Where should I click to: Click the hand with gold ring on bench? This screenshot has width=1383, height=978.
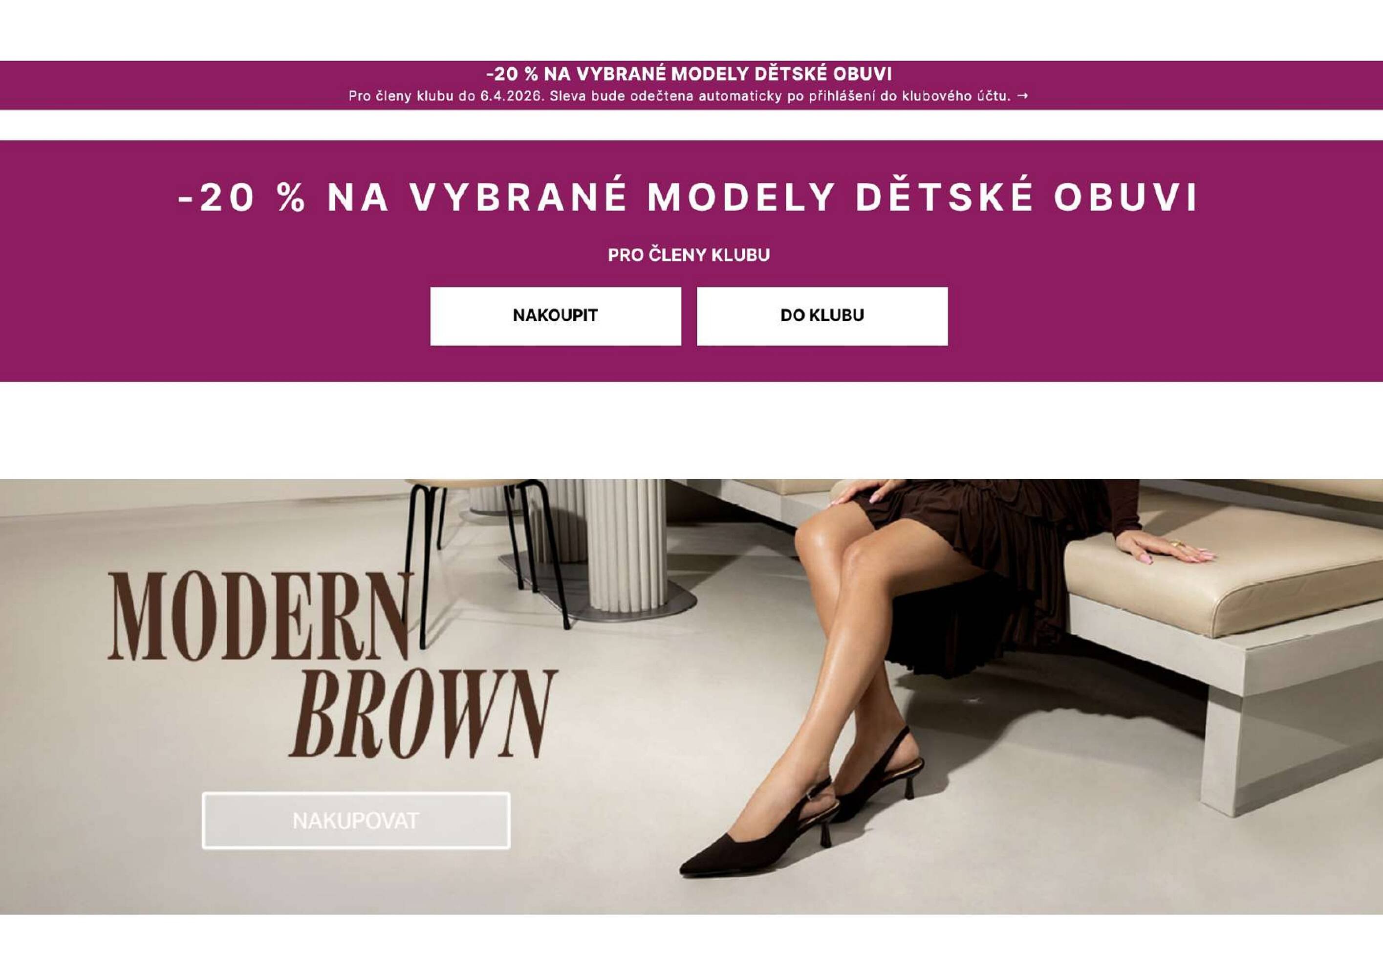point(1163,548)
